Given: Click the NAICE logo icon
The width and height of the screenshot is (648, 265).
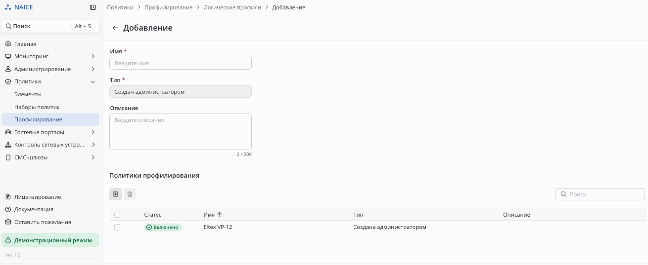Looking at the screenshot, I should click(x=7, y=7).
